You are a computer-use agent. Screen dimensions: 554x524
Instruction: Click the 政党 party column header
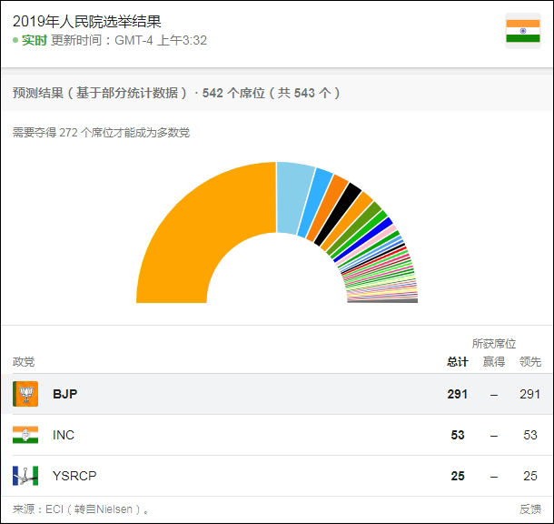(24, 361)
